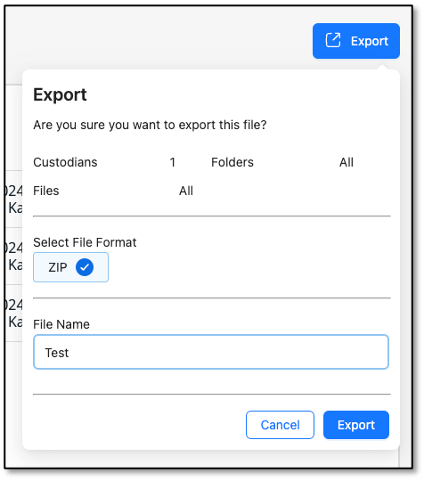Cancel the export dialog
This screenshot has height=481, width=424.
pos(280,425)
